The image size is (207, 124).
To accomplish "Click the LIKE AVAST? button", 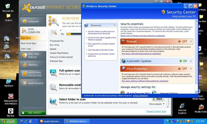I will pos(33,113).
